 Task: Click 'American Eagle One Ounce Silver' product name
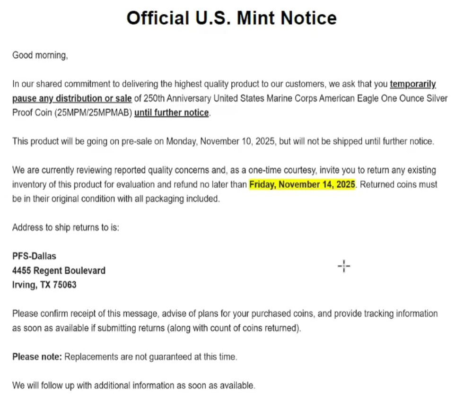tap(383, 99)
